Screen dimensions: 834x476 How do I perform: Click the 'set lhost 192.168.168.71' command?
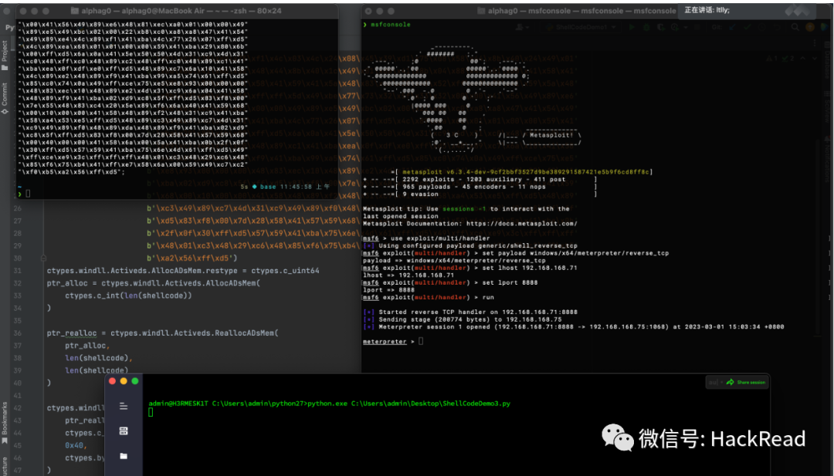529,268
